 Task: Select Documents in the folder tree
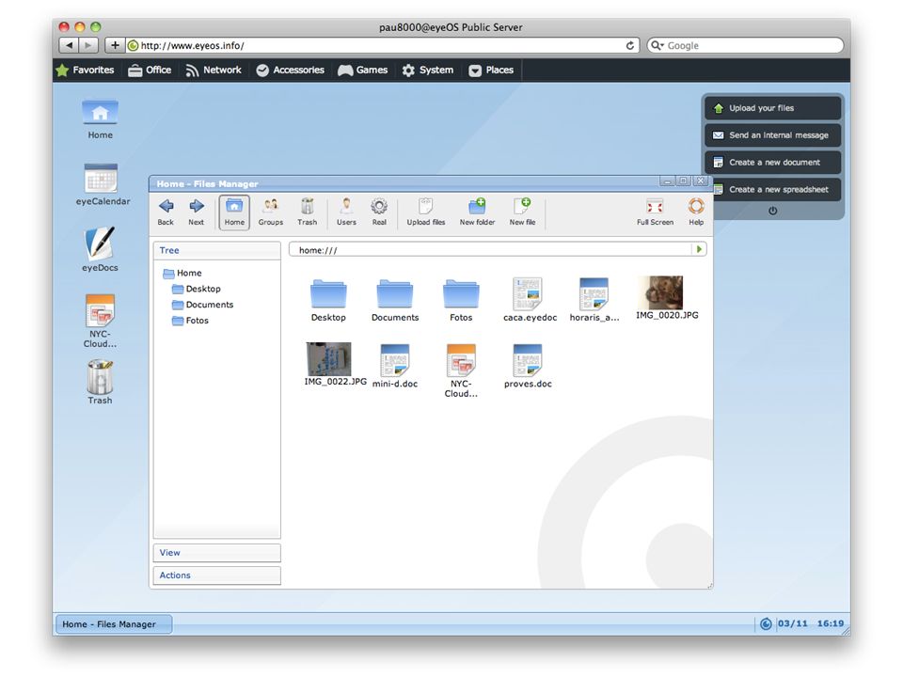pos(203,305)
